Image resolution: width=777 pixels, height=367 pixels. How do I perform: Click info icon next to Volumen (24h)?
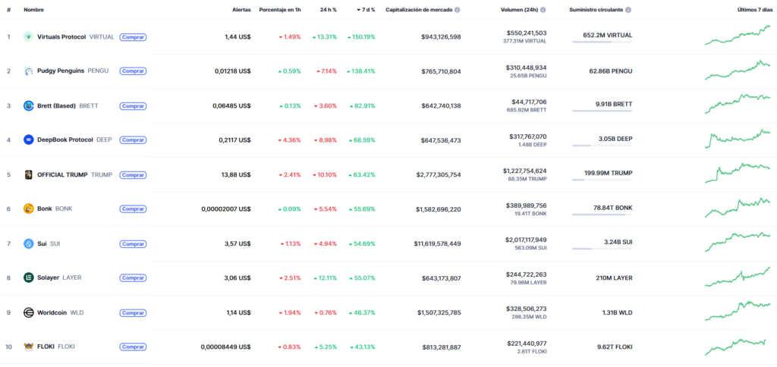coord(544,10)
